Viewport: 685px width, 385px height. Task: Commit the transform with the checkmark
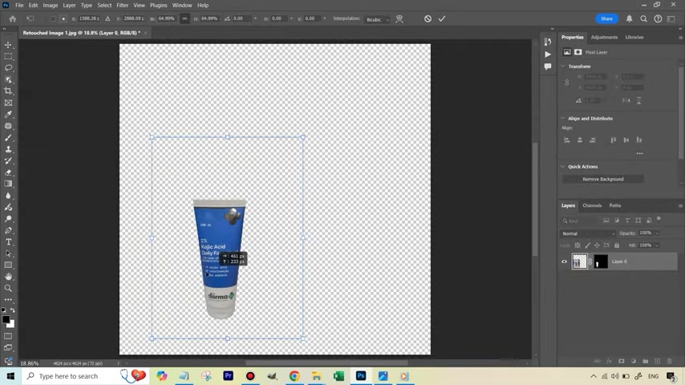[442, 18]
